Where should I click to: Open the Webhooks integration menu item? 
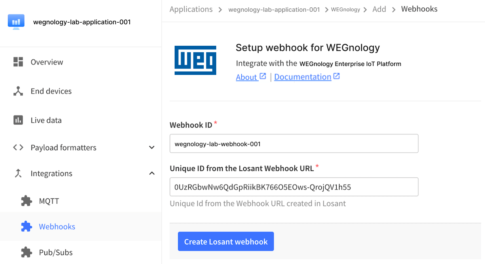pyautogui.click(x=57, y=226)
